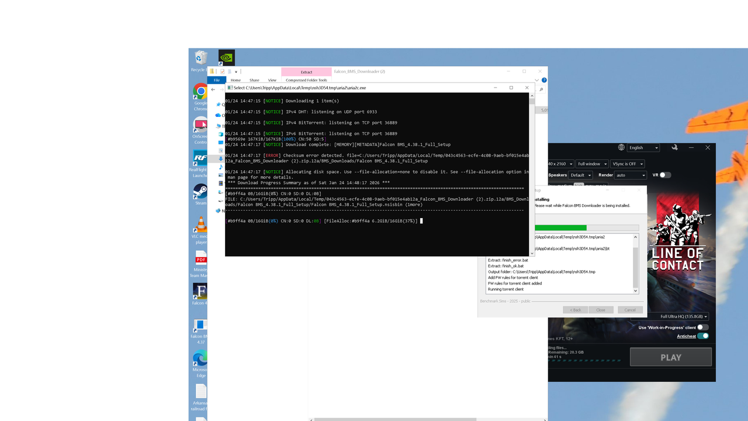The height and width of the screenshot is (421, 748).
Task: Open the English language dropdown
Action: coord(643,148)
